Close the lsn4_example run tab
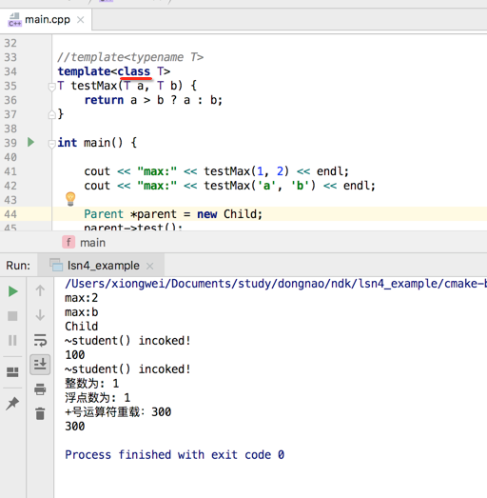Image resolution: width=487 pixels, height=498 pixels. [149, 266]
